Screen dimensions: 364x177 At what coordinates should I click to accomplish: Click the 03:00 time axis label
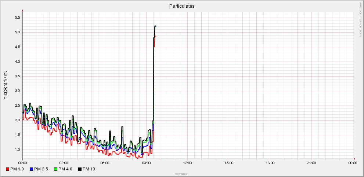(x=64, y=162)
